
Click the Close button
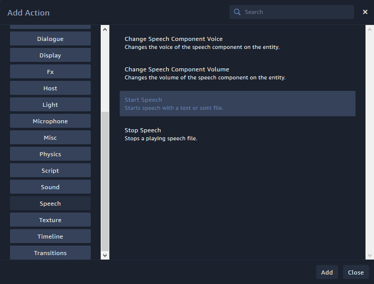[356, 272]
